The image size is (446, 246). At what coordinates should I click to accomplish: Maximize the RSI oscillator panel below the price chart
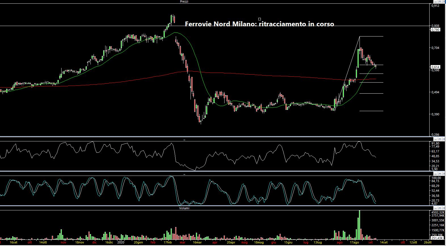[439, 139]
